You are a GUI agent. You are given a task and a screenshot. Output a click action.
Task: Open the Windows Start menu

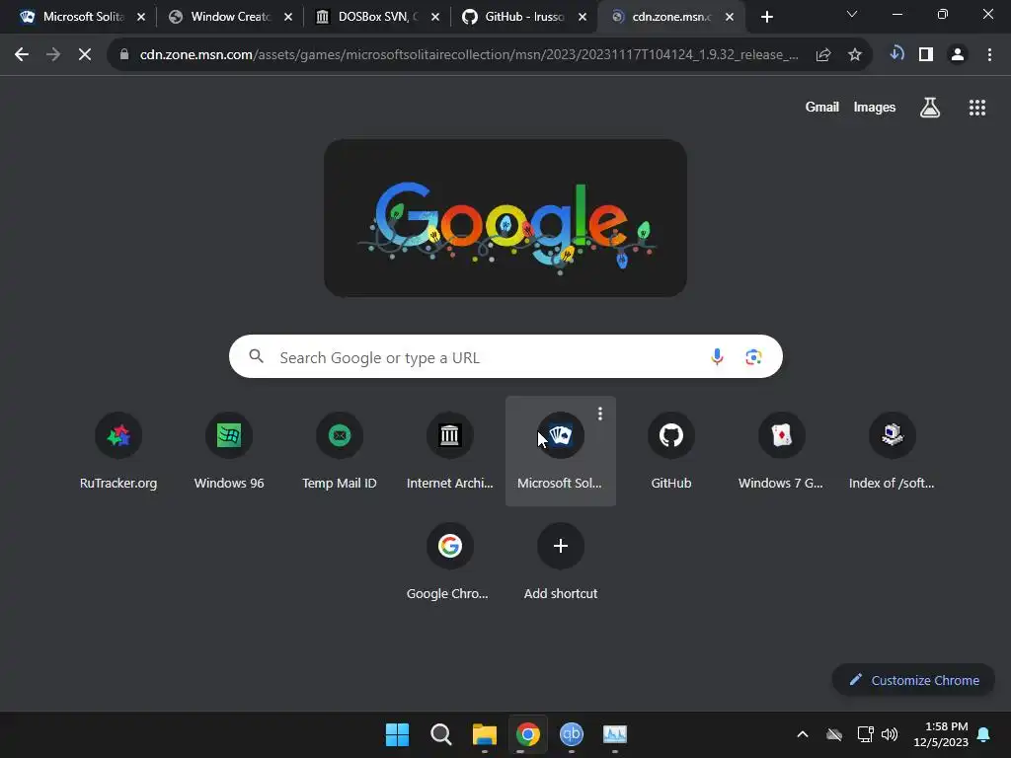[397, 734]
